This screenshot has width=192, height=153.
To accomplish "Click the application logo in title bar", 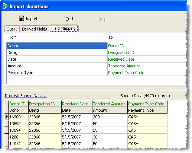I will pyautogui.click(x=5, y=6).
